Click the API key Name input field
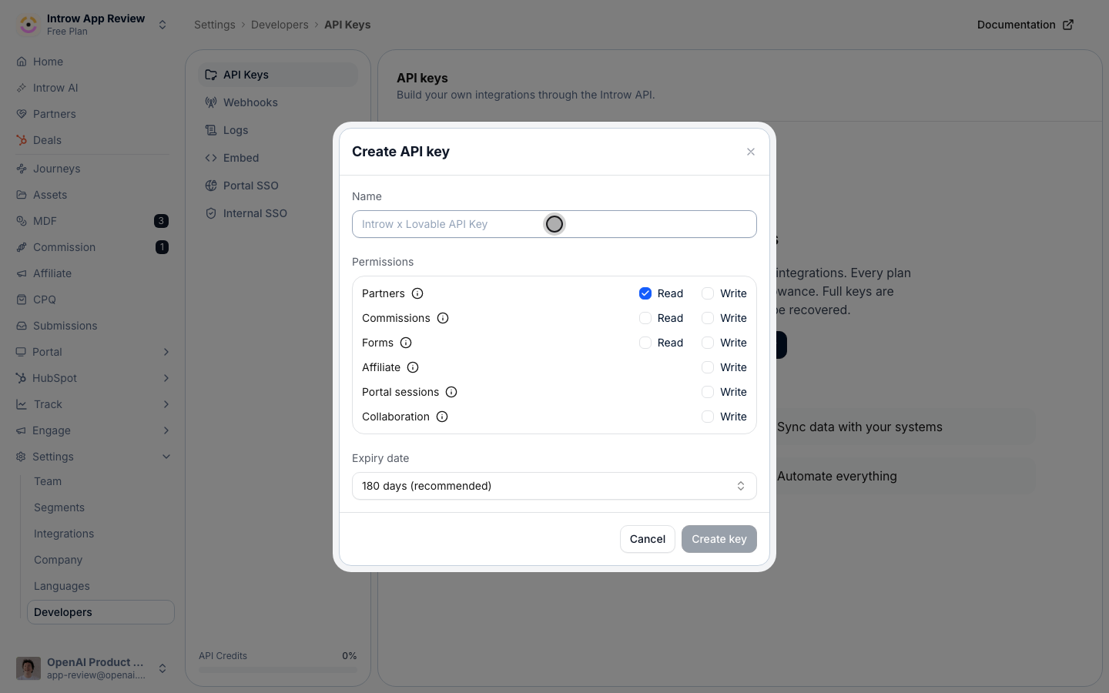This screenshot has width=1109, height=693. tap(554, 224)
